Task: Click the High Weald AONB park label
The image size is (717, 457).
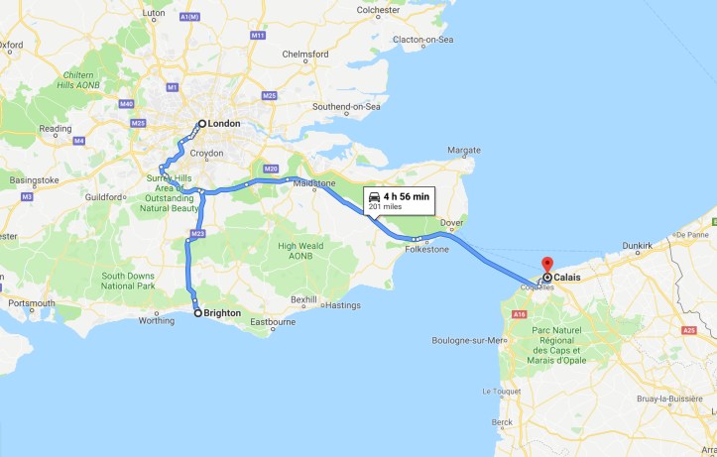Action: 300,251
